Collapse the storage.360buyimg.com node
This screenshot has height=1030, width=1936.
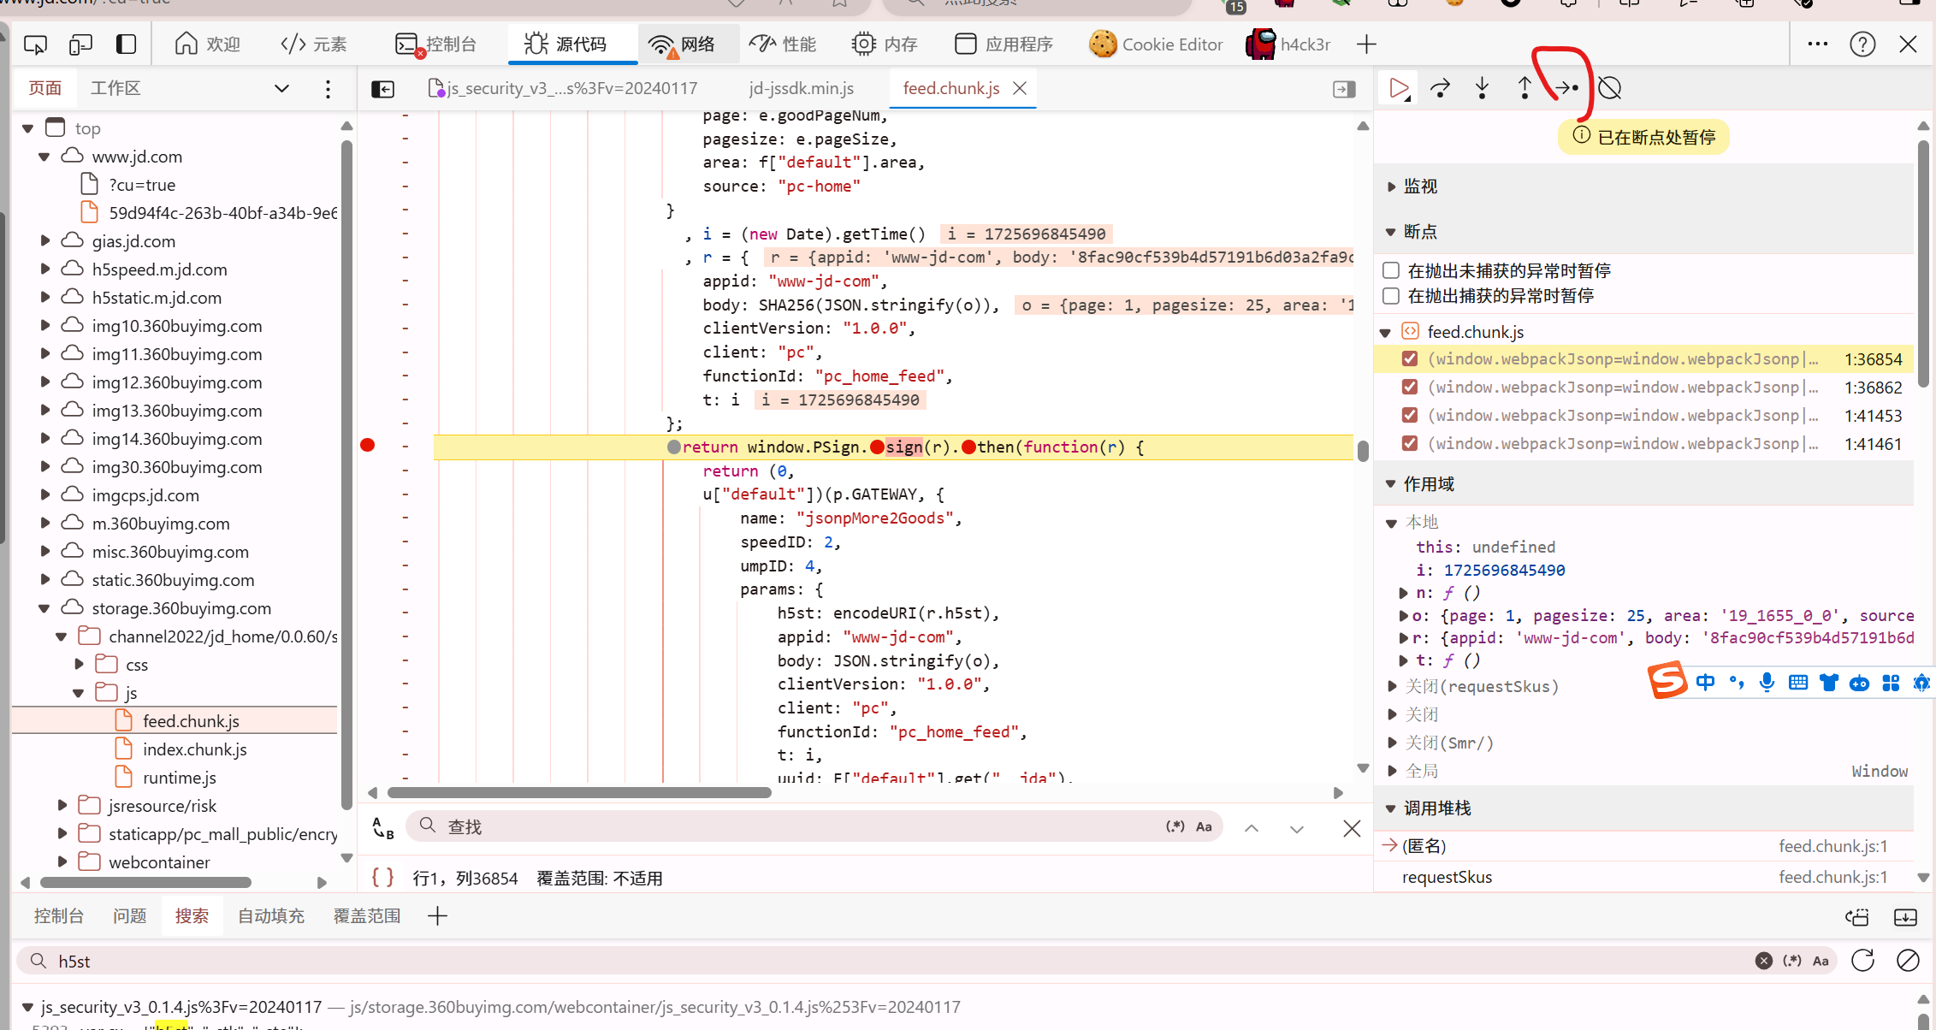(x=44, y=608)
